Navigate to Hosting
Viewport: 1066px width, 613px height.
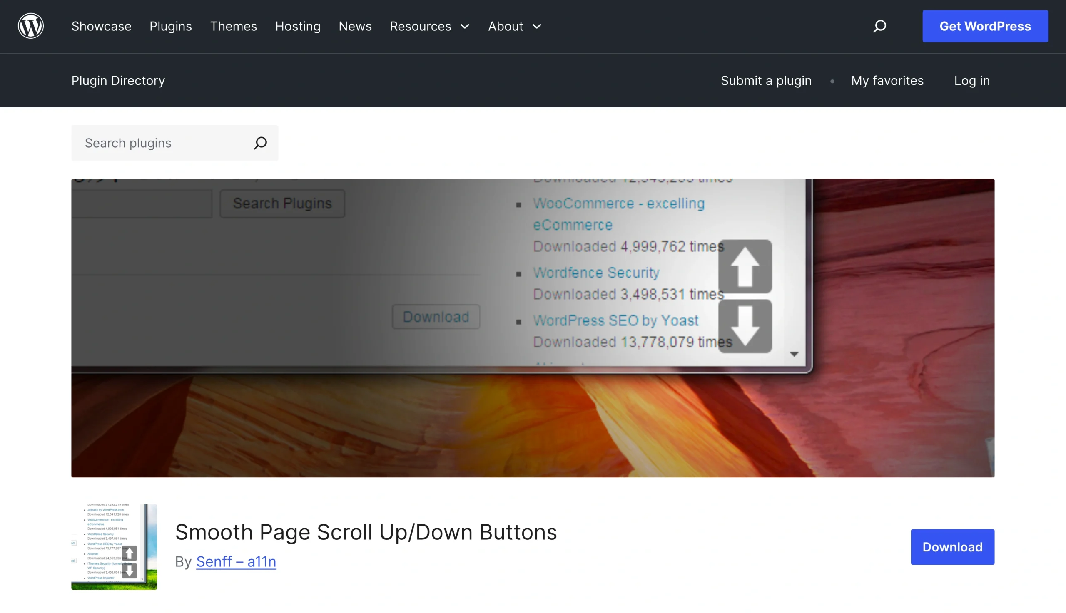pos(298,26)
